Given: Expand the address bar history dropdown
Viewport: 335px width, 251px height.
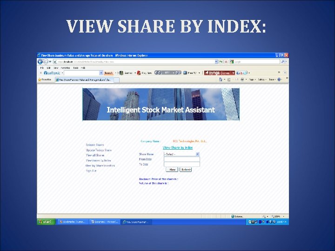Looking at the screenshot, I should pyautogui.click(x=216, y=62).
